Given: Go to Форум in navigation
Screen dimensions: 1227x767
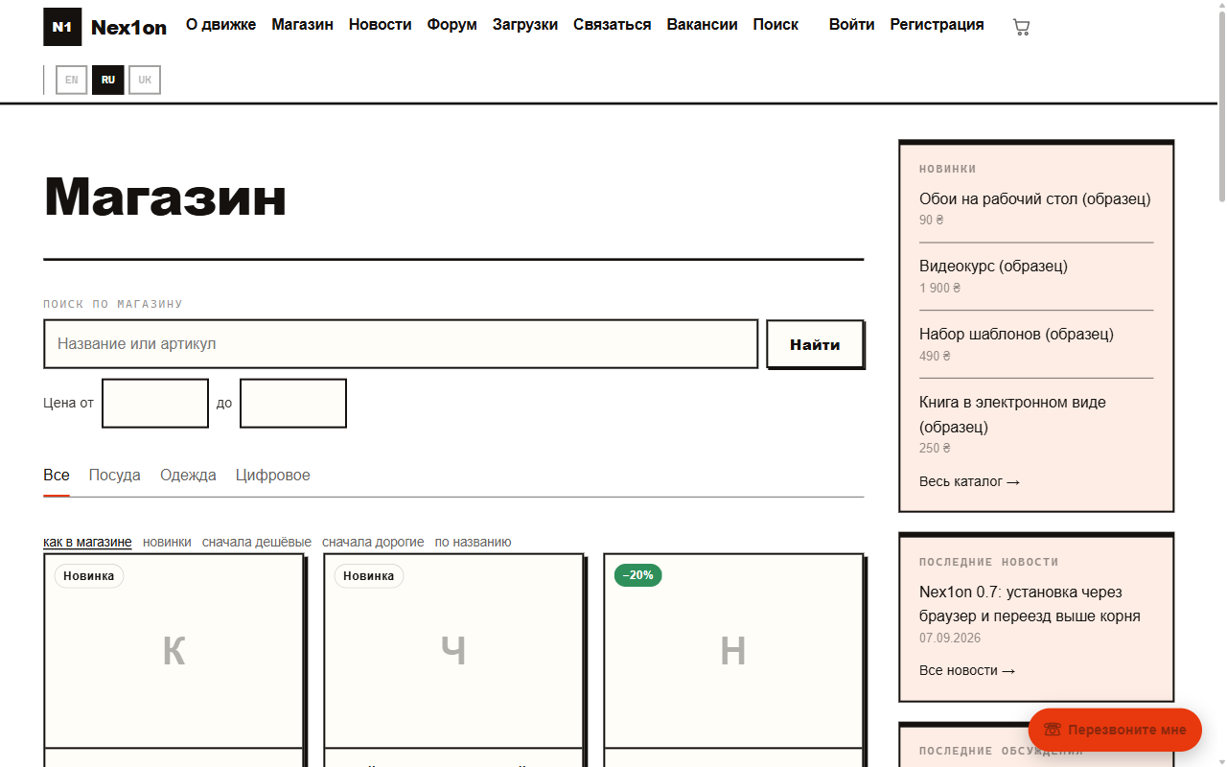Looking at the screenshot, I should pyautogui.click(x=452, y=25).
